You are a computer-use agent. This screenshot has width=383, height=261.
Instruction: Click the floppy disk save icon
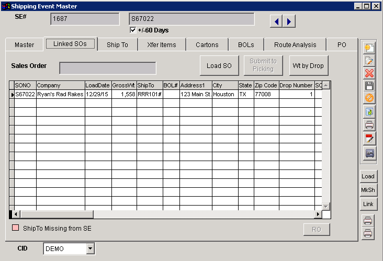(369, 85)
